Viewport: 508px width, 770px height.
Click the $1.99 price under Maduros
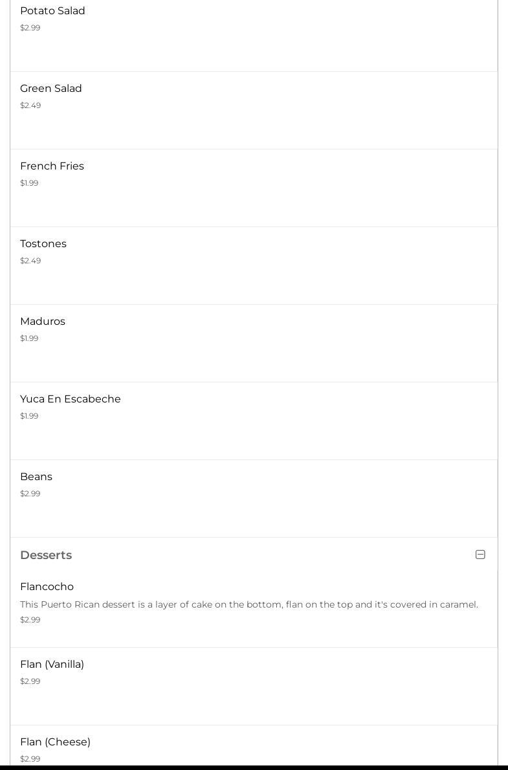(x=29, y=338)
